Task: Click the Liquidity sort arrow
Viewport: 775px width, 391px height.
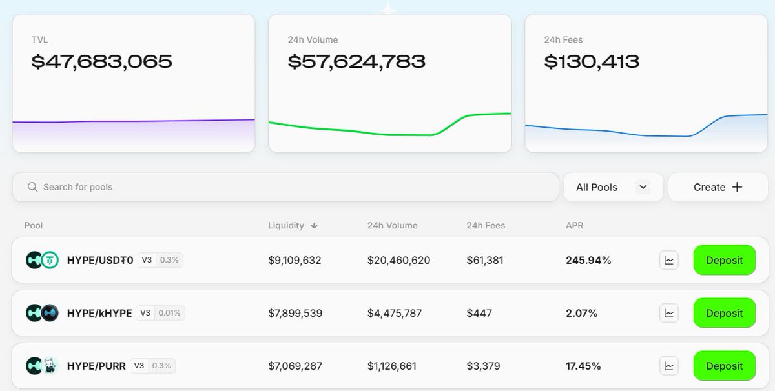Action: (315, 226)
